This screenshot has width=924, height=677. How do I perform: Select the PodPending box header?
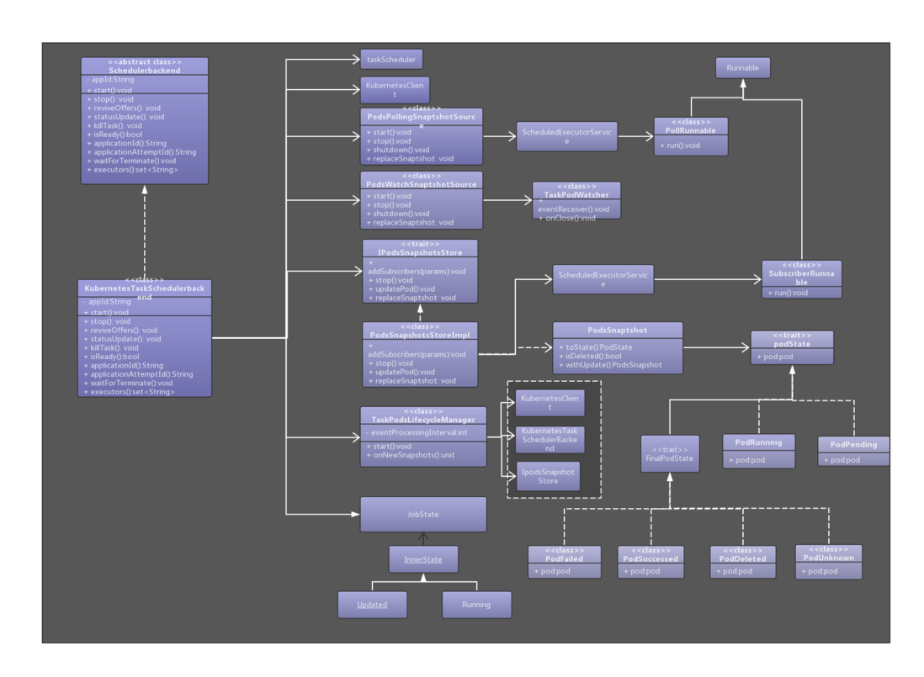pyautogui.click(x=853, y=444)
